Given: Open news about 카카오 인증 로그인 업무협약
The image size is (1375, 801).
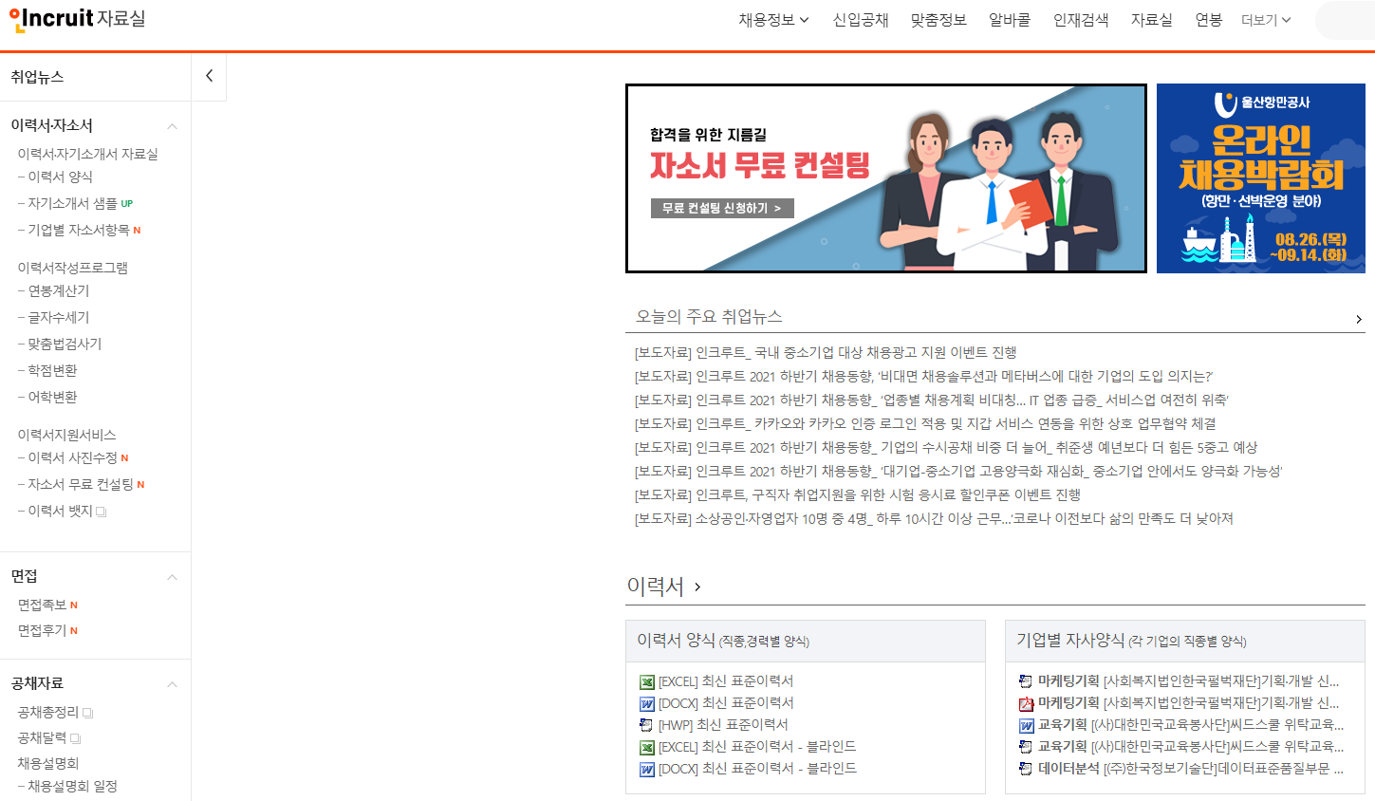Looking at the screenshot, I should [925, 423].
